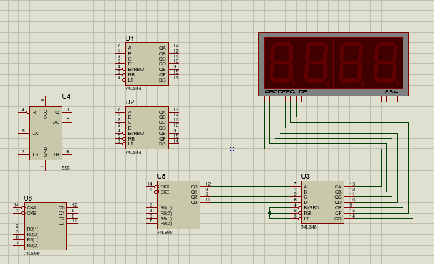Click the Q0 pin 12 of U6
Image resolution: width=434 pixels, height=264 pixels.
72,207
